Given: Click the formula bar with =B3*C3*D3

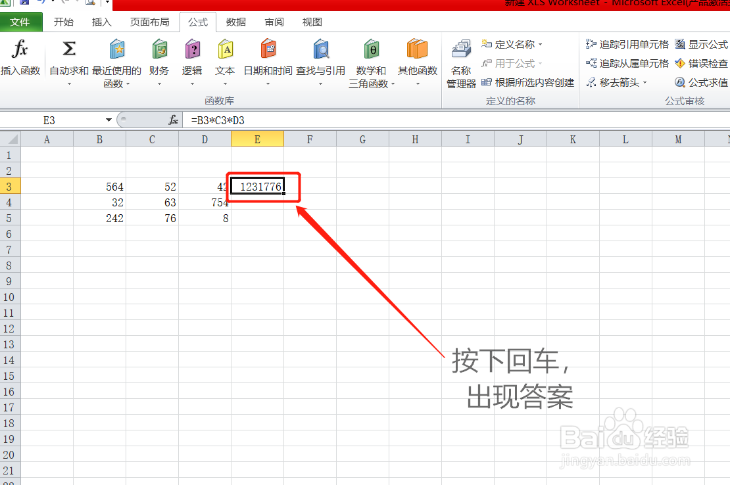Looking at the screenshot, I should tap(456, 120).
